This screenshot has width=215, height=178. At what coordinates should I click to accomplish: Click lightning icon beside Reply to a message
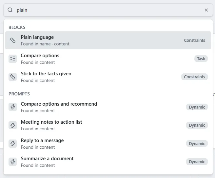coord(12,143)
